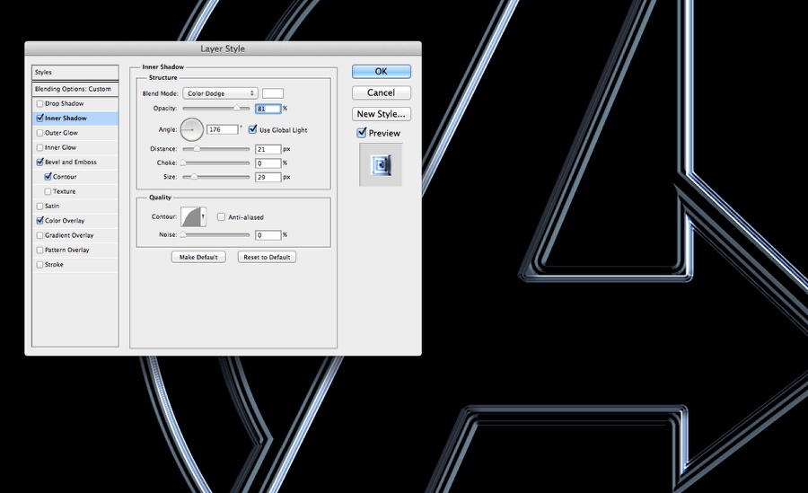Click the Distance value input field

click(x=268, y=149)
